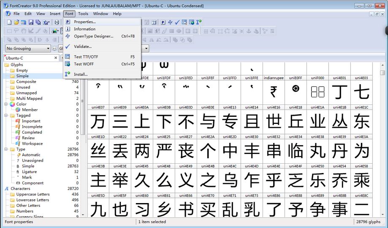Click the Unmapped glyphs folder

(26, 93)
